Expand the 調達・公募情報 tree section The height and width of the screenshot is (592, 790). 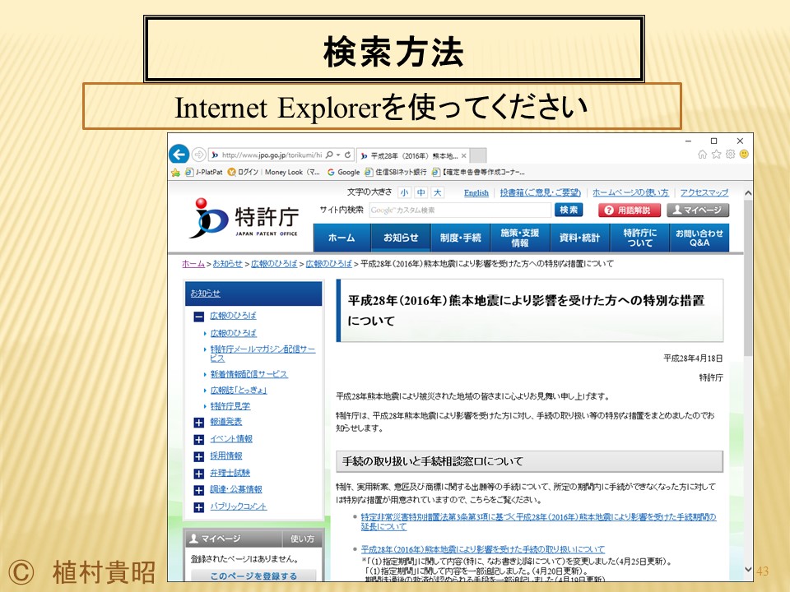click(x=199, y=490)
